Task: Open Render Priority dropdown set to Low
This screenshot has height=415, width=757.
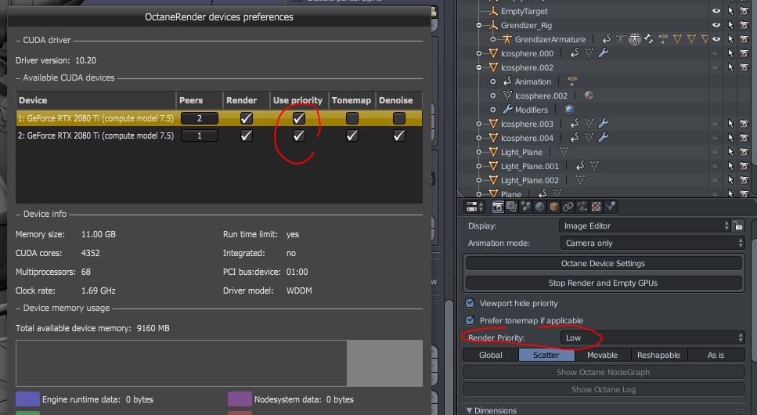Action: pos(652,337)
